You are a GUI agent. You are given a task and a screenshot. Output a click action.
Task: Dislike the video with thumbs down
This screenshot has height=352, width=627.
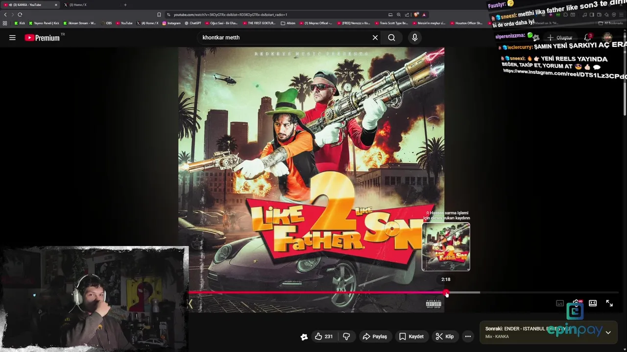346,336
